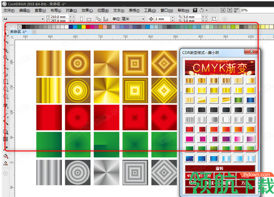Image resolution: width=274 pixels, height=197 pixels.
Task: Select the Rectangle tool in toolbox
Action: click(x=6, y=81)
